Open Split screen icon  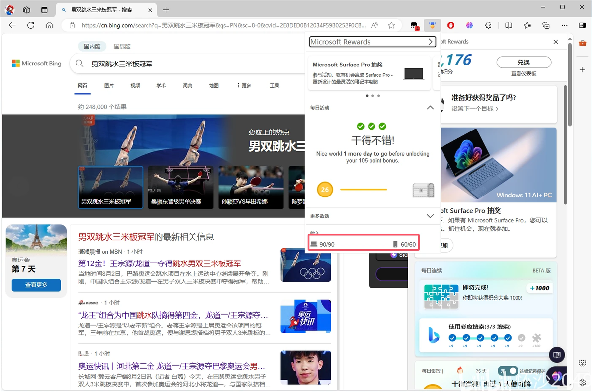point(509,25)
